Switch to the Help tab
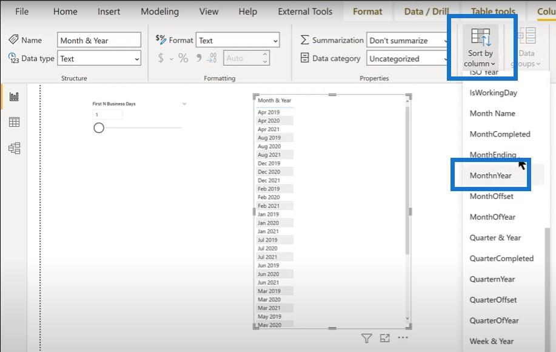Viewport: 556px width, 352px height. coord(248,12)
